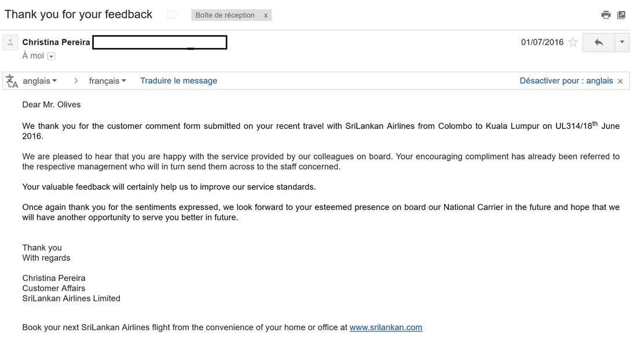Click the arrow between the language selectors
The width and height of the screenshot is (637, 340).
point(76,81)
